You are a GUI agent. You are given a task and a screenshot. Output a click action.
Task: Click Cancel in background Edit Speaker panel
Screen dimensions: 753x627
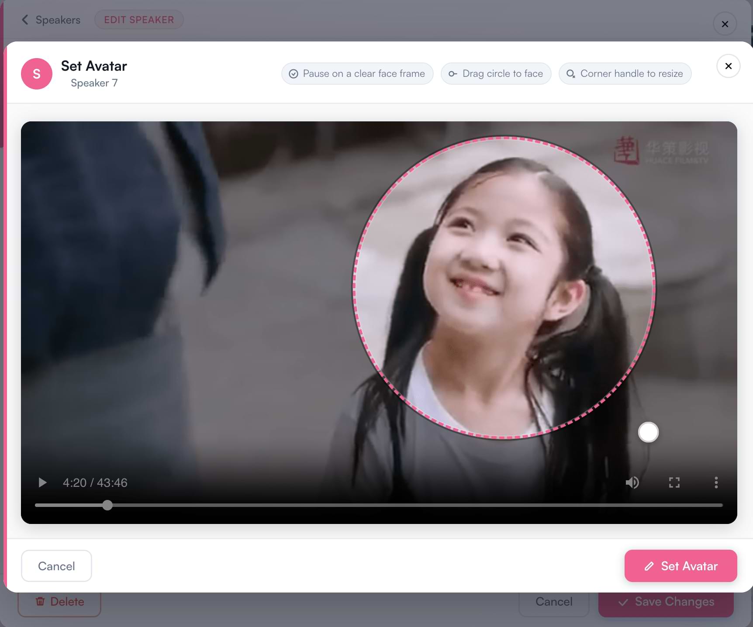tap(554, 602)
